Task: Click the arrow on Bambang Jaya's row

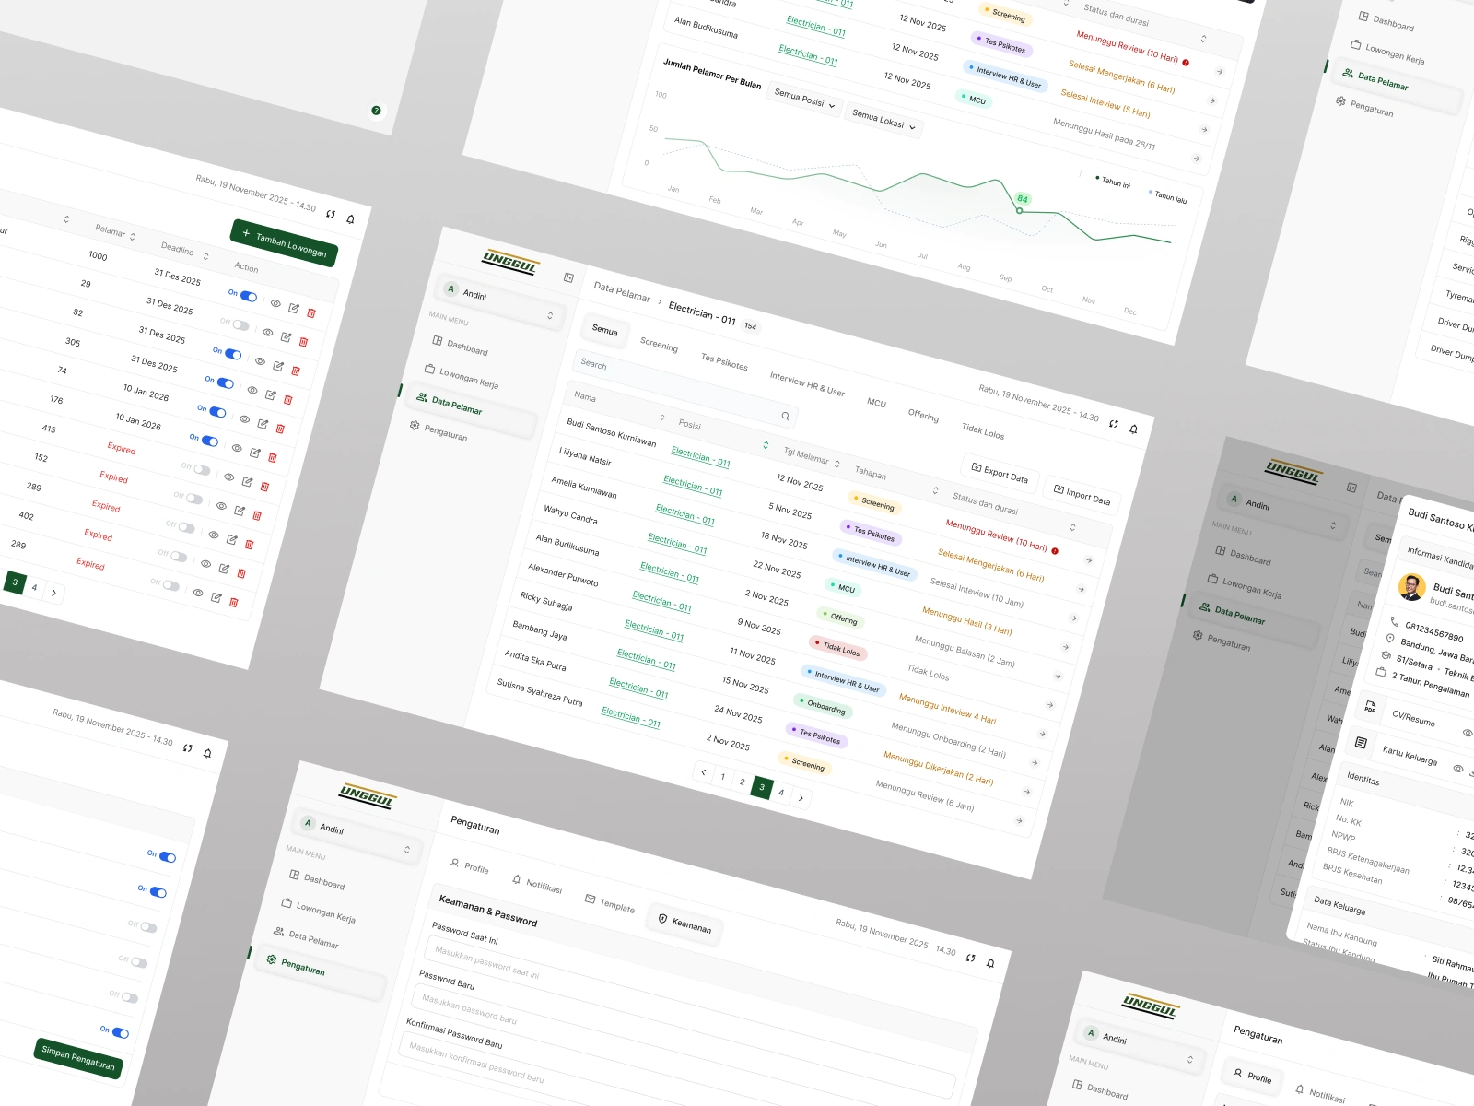Action: pos(1035,763)
